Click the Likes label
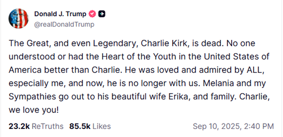283x137 pixels. coord(101,126)
